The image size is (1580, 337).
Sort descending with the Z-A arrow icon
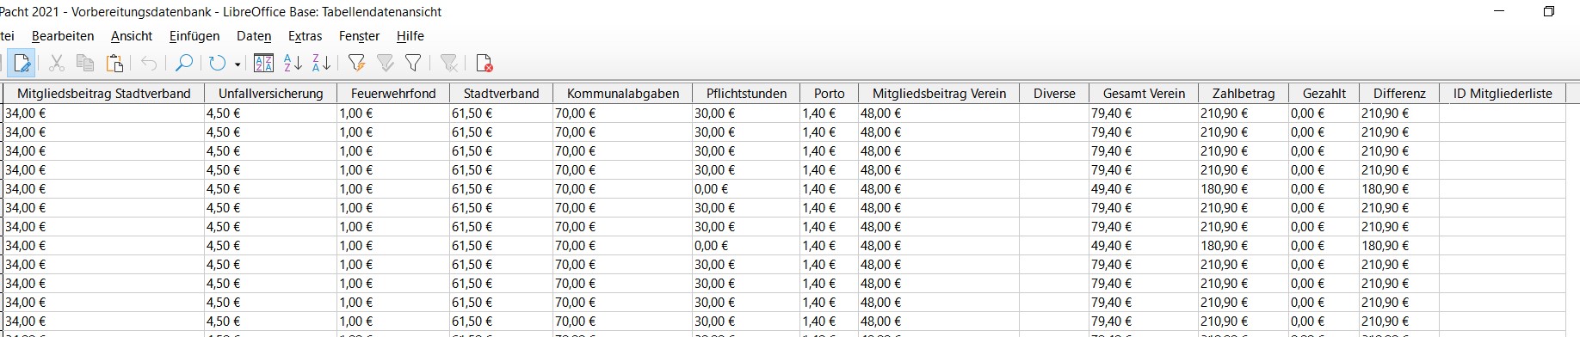click(321, 63)
